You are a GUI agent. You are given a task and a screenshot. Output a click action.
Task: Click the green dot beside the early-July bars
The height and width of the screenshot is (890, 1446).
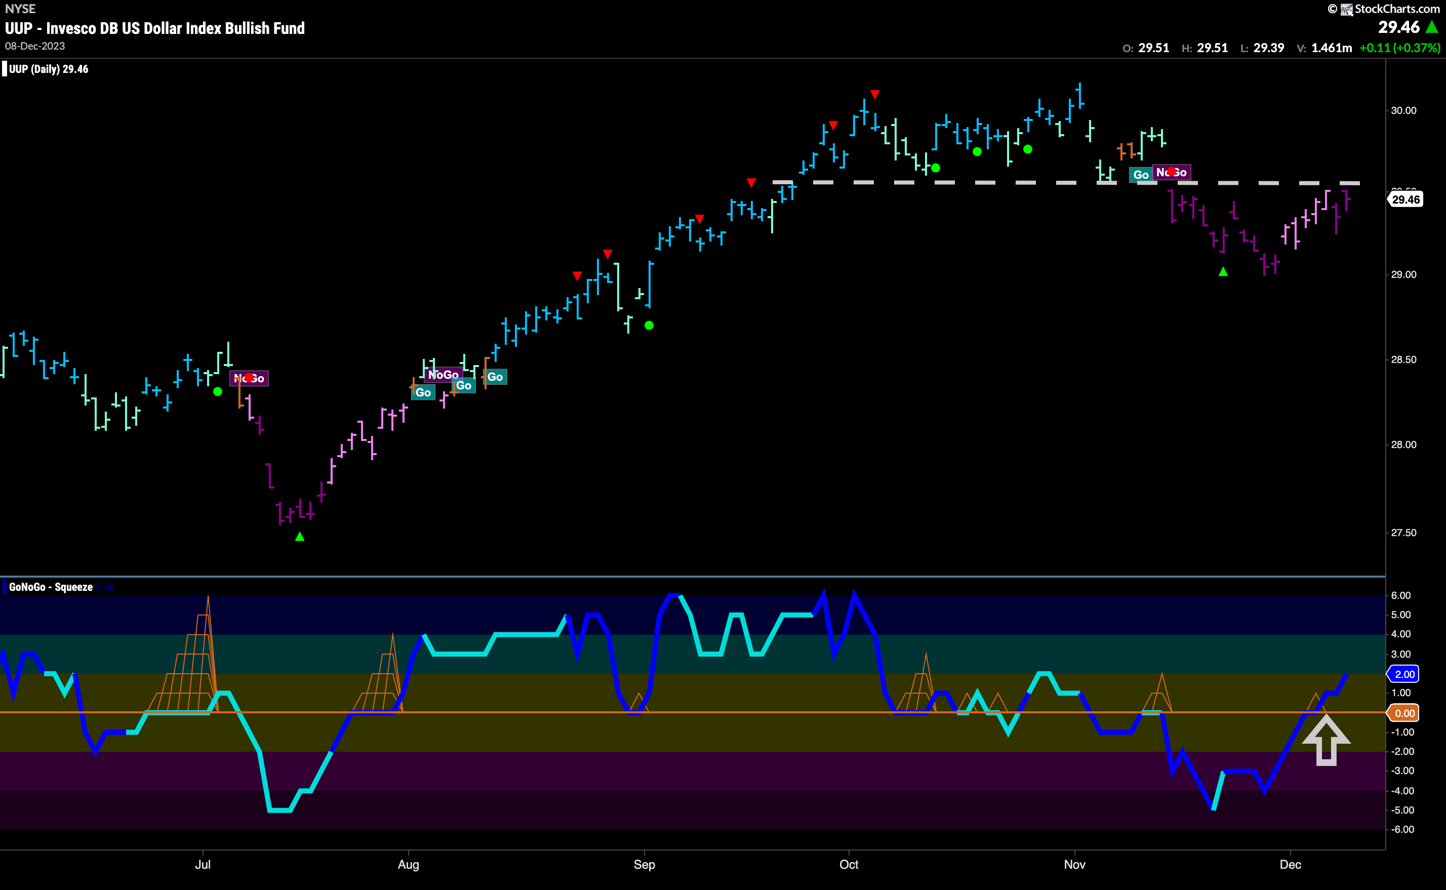tap(218, 391)
